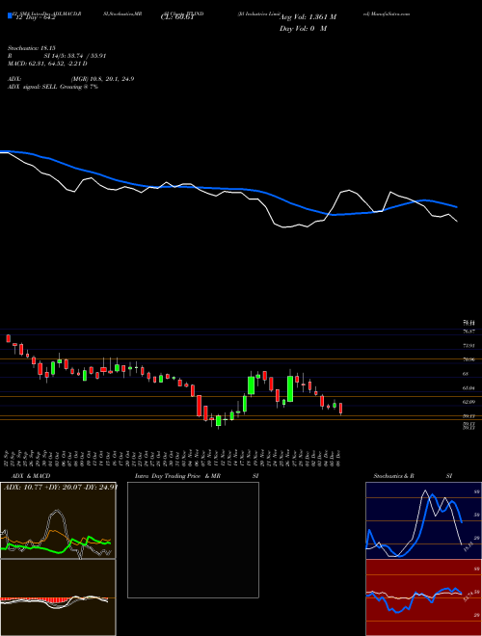Select the "CL: 60.61" closing price text

tap(177, 18)
